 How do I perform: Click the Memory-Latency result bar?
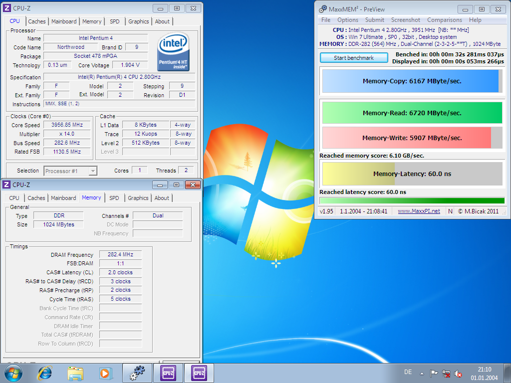pyautogui.click(x=412, y=174)
